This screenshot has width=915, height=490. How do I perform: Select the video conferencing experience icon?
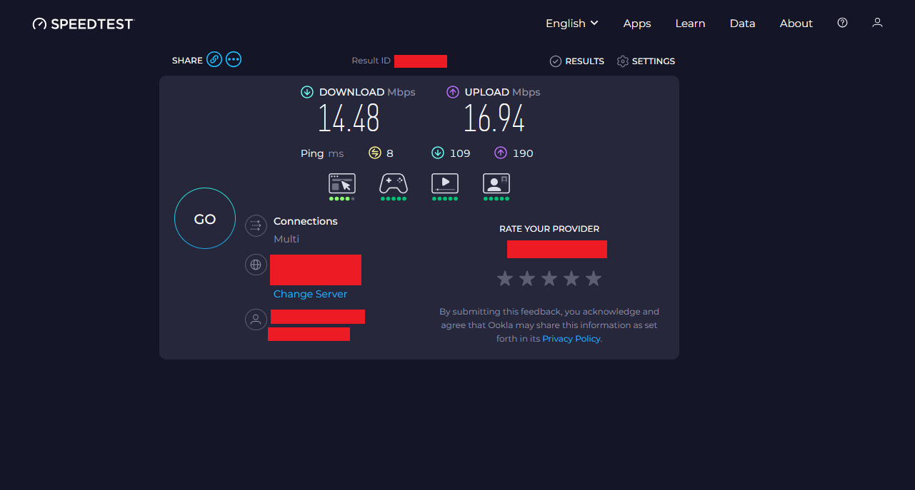tap(496, 183)
